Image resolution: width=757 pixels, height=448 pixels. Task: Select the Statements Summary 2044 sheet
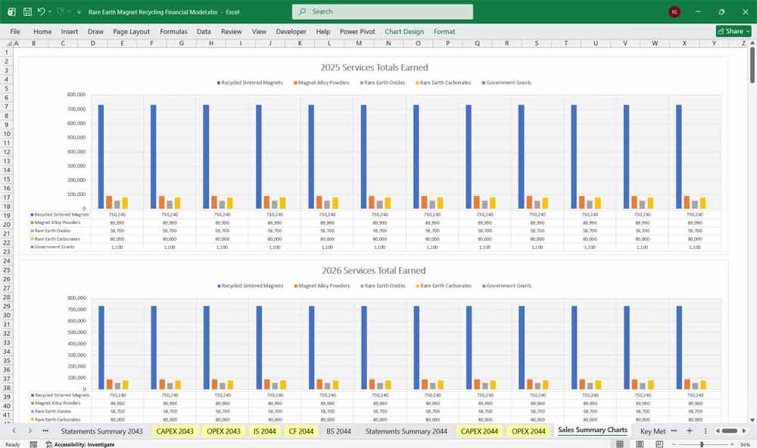pyautogui.click(x=406, y=431)
